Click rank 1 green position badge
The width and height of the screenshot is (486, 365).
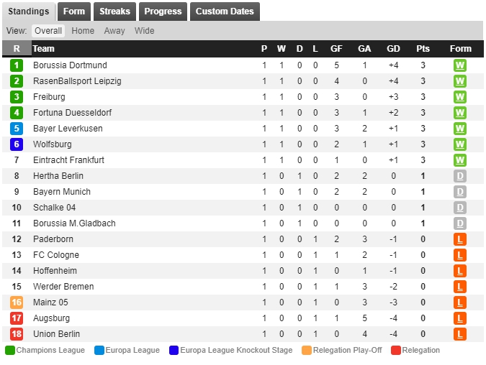coord(17,65)
